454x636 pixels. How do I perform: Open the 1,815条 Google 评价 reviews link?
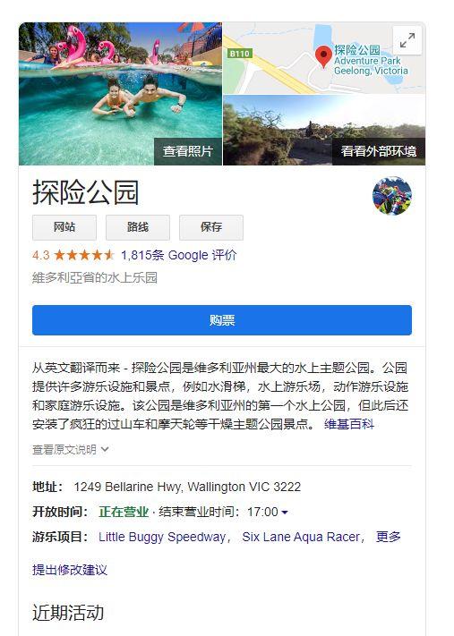[179, 255]
